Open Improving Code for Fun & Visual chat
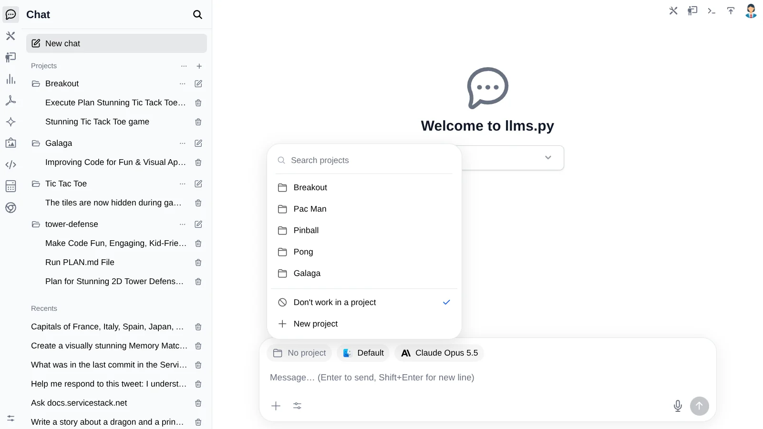The height and width of the screenshot is (429, 763). (115, 163)
